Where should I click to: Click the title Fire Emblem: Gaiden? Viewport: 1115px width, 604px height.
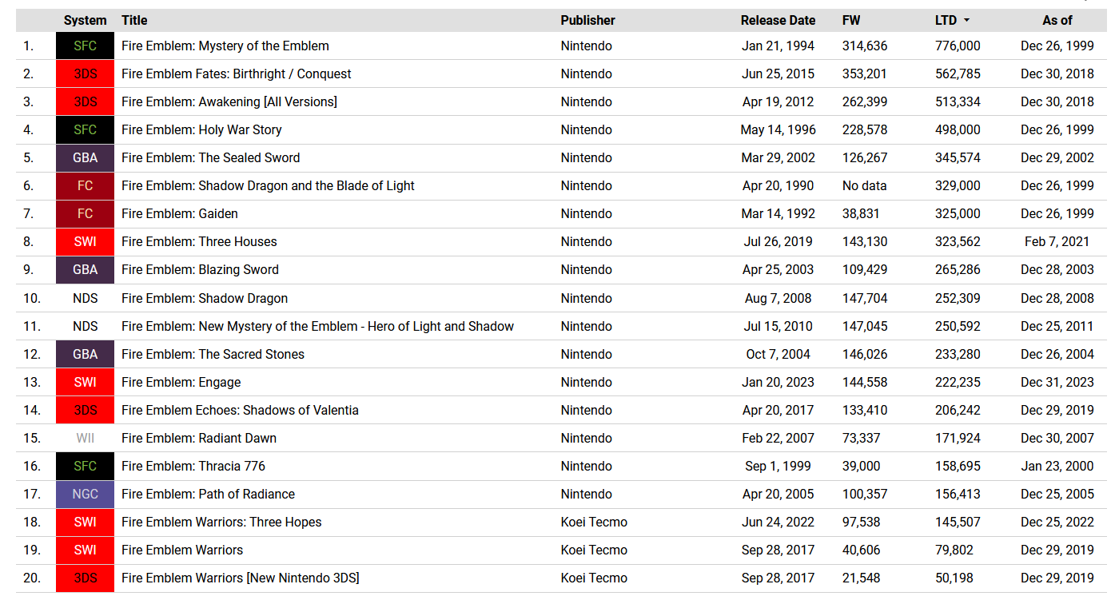180,214
